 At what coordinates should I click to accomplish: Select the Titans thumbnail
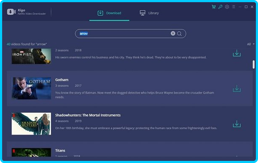click(x=31, y=152)
